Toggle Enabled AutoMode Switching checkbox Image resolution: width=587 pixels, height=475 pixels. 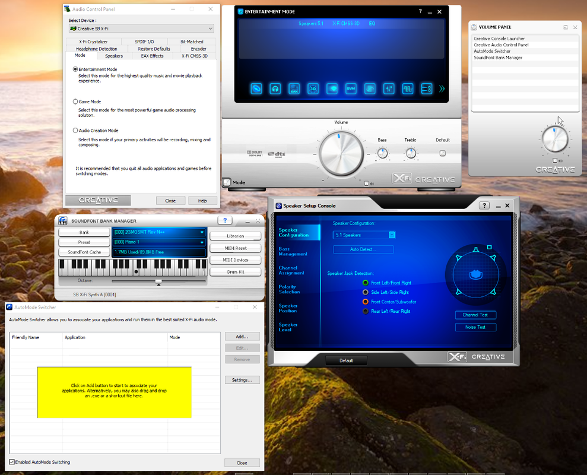coord(12,462)
